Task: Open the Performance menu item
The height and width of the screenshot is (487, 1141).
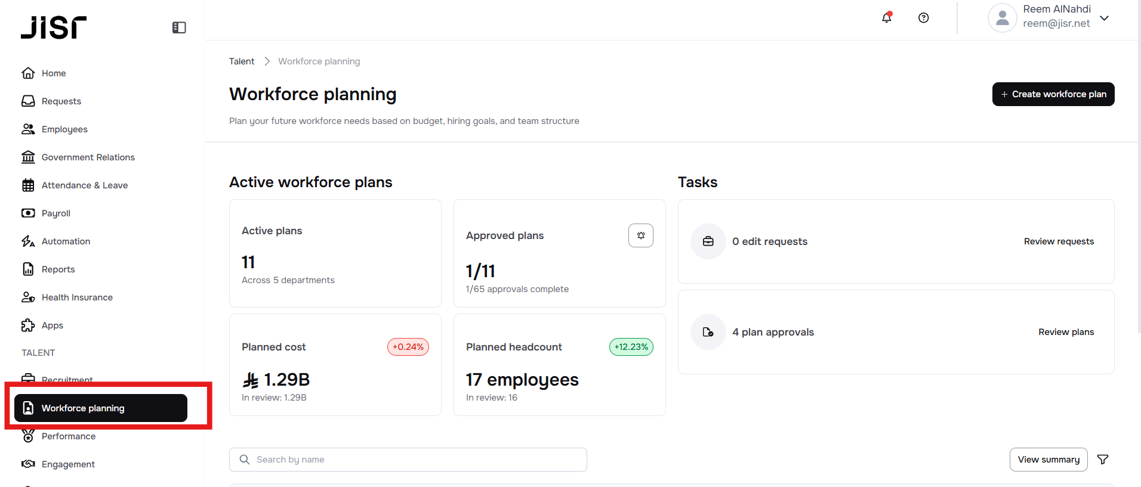Action: click(x=68, y=436)
